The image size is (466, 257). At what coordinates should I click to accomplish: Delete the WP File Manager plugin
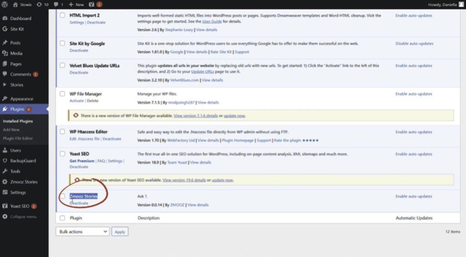pos(92,101)
